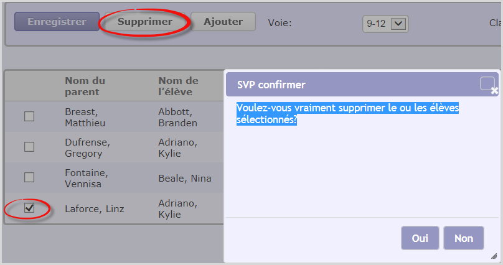Screen dimensions: 503x265
Task: Select student cell Beale, Nina
Action: click(184, 179)
